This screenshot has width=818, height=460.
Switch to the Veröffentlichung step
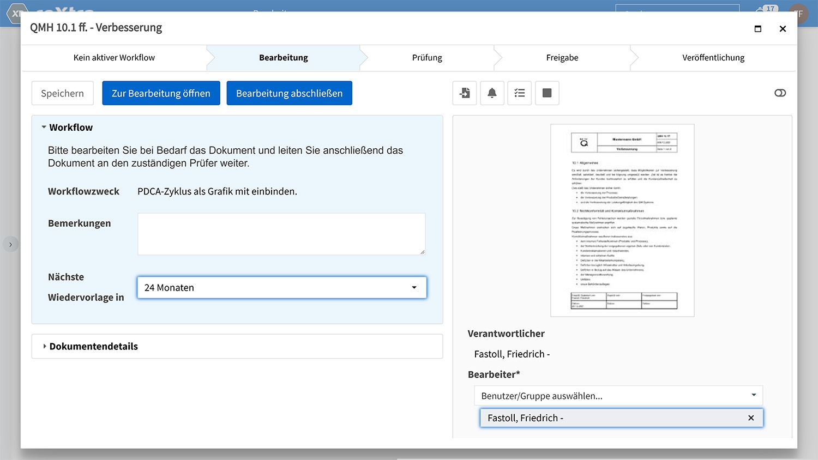713,58
